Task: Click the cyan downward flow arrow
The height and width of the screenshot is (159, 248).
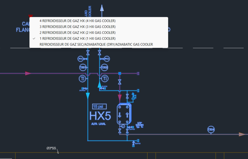Action: [88, 96]
